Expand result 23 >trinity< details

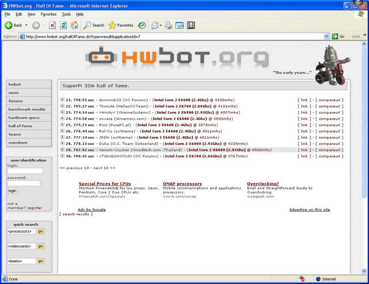(x=62, y=112)
